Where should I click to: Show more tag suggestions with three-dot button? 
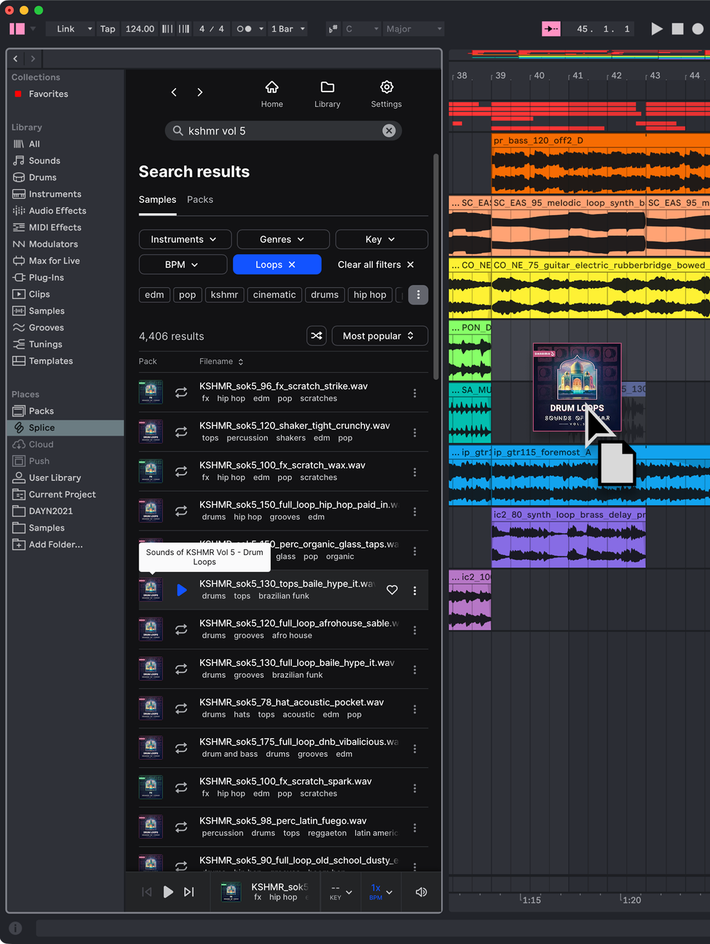point(418,295)
